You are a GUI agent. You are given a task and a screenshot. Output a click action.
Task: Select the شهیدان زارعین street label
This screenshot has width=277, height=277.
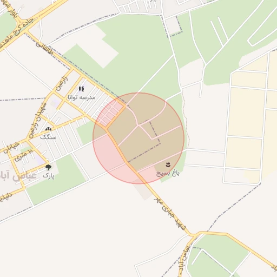tap(37, 120)
